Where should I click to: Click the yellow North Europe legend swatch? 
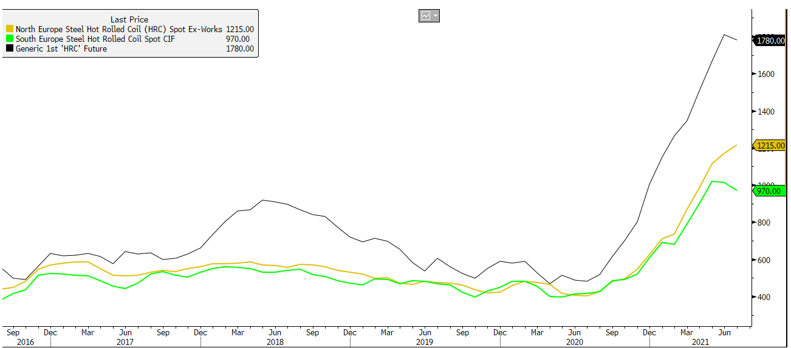(9, 29)
